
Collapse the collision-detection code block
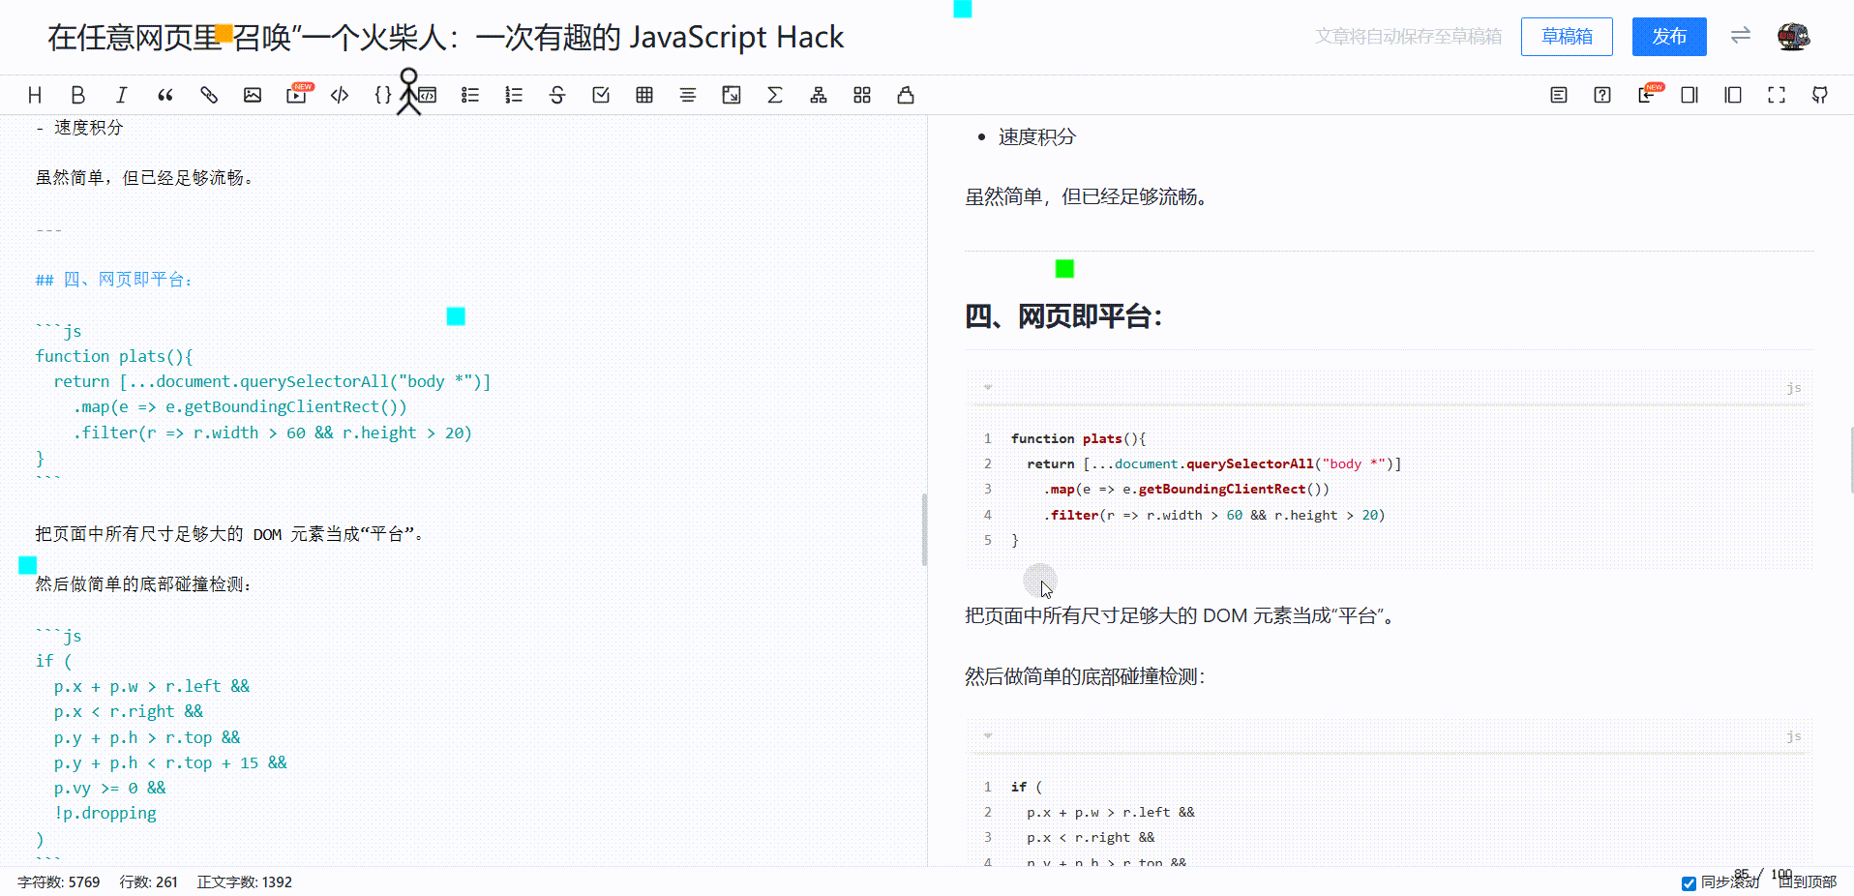click(987, 735)
